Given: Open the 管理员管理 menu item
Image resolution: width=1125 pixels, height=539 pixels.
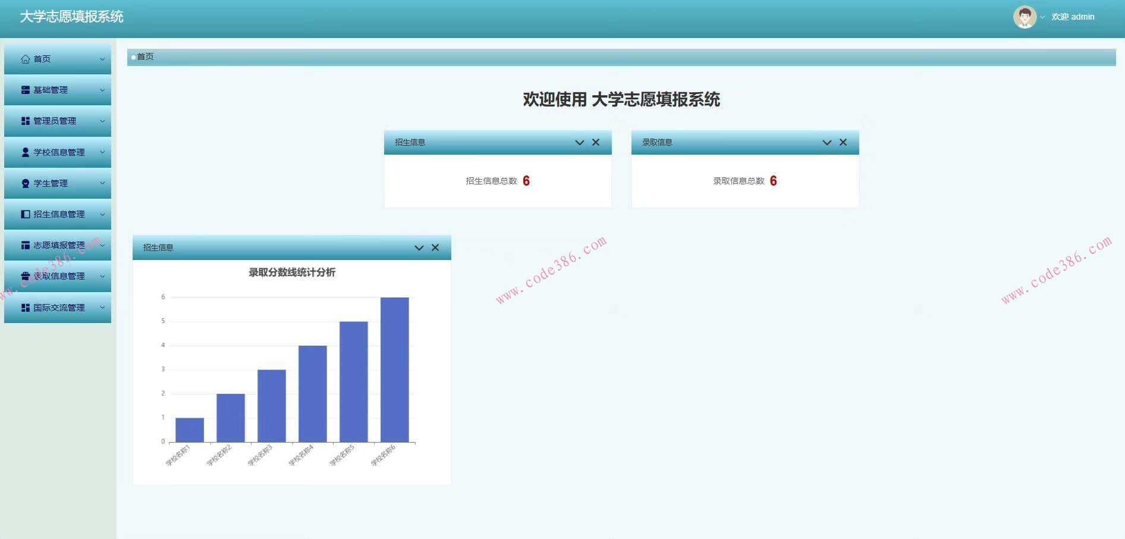Looking at the screenshot, I should [x=58, y=121].
